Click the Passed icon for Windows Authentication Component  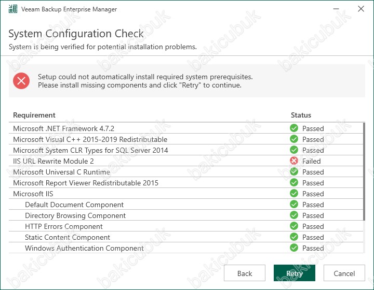[x=294, y=248]
